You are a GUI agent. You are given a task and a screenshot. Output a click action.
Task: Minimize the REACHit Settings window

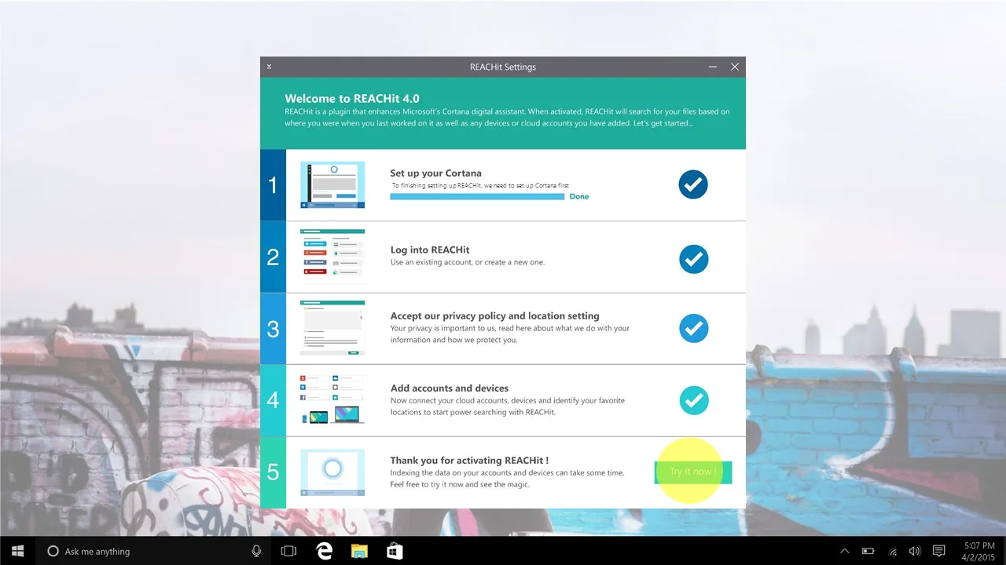click(713, 67)
